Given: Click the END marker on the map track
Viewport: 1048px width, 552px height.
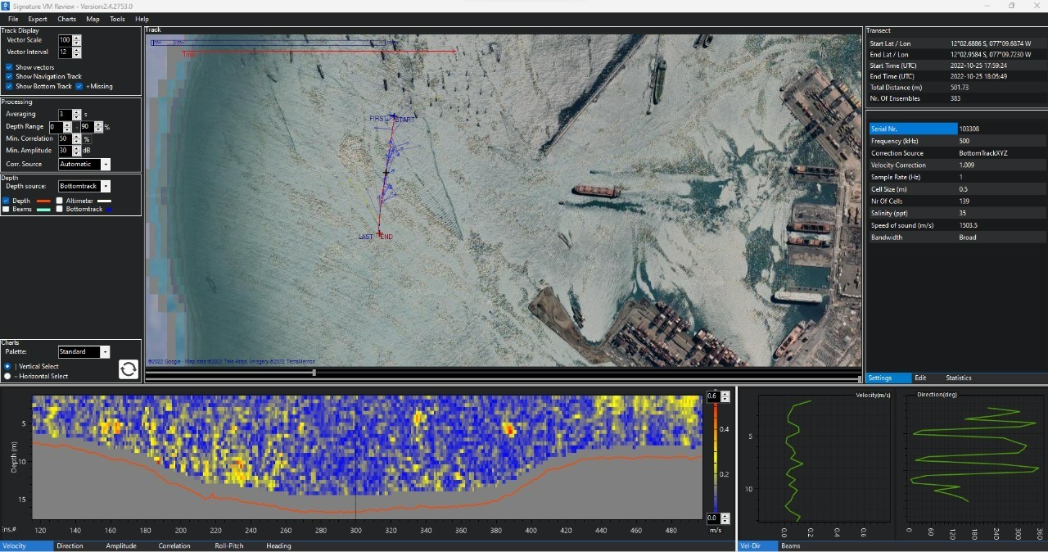Looking at the screenshot, I should (386, 238).
